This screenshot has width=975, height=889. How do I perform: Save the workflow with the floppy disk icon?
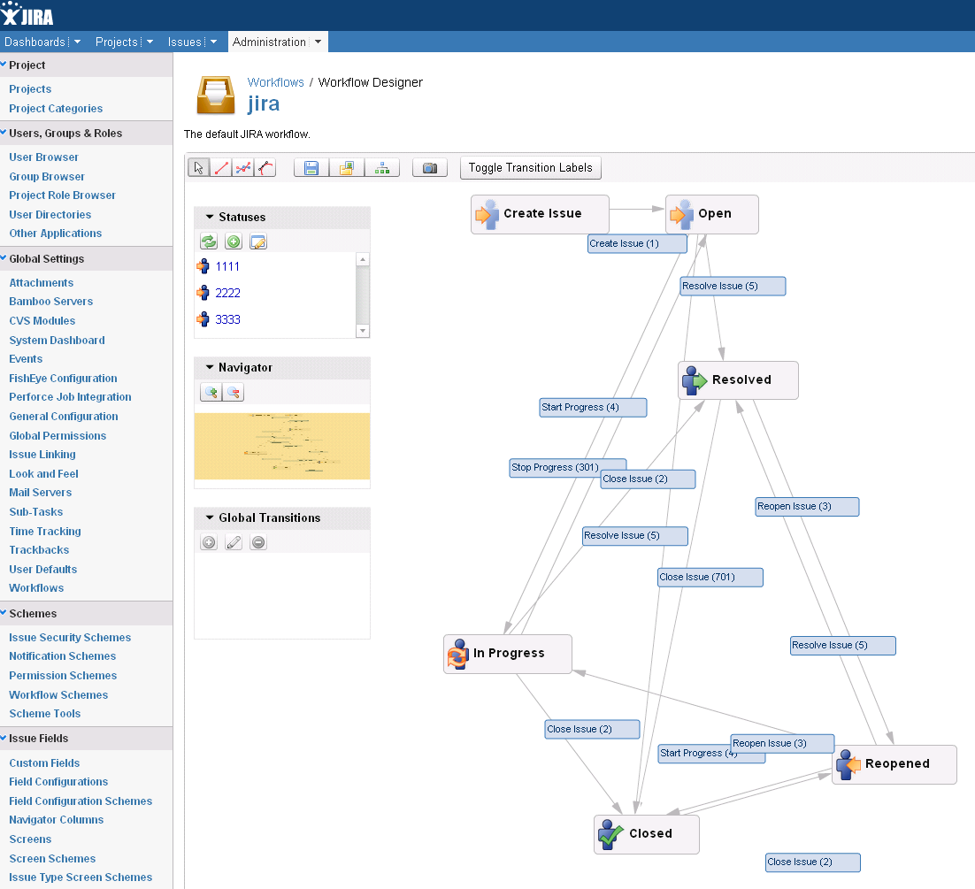tap(311, 168)
